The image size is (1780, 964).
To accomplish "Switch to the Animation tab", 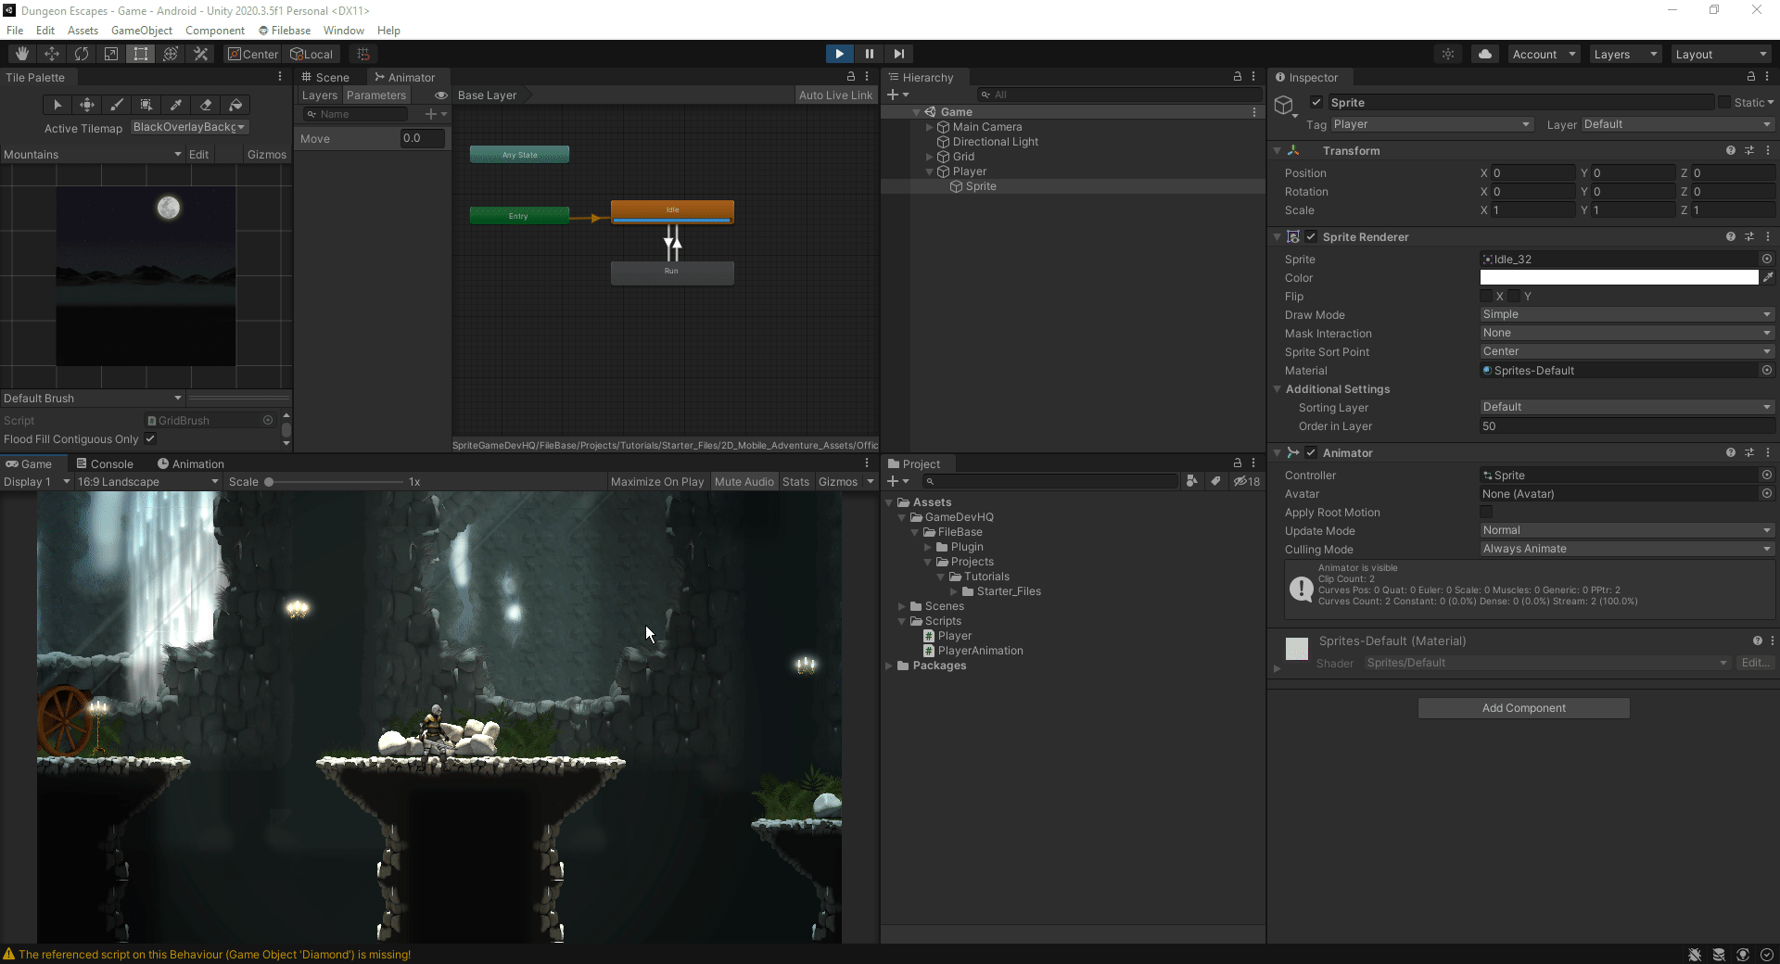I will pyautogui.click(x=190, y=463).
